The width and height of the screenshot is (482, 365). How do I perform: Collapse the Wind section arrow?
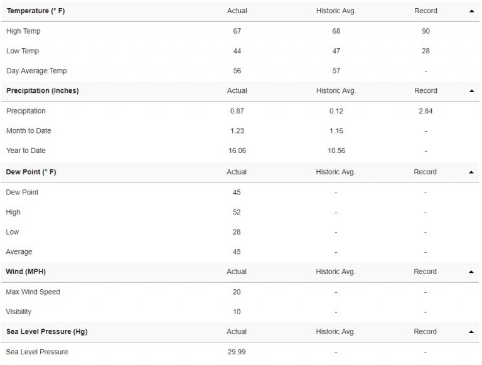pyautogui.click(x=471, y=272)
